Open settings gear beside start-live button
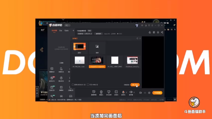The height and width of the screenshot is (119, 212). pyautogui.click(x=149, y=93)
